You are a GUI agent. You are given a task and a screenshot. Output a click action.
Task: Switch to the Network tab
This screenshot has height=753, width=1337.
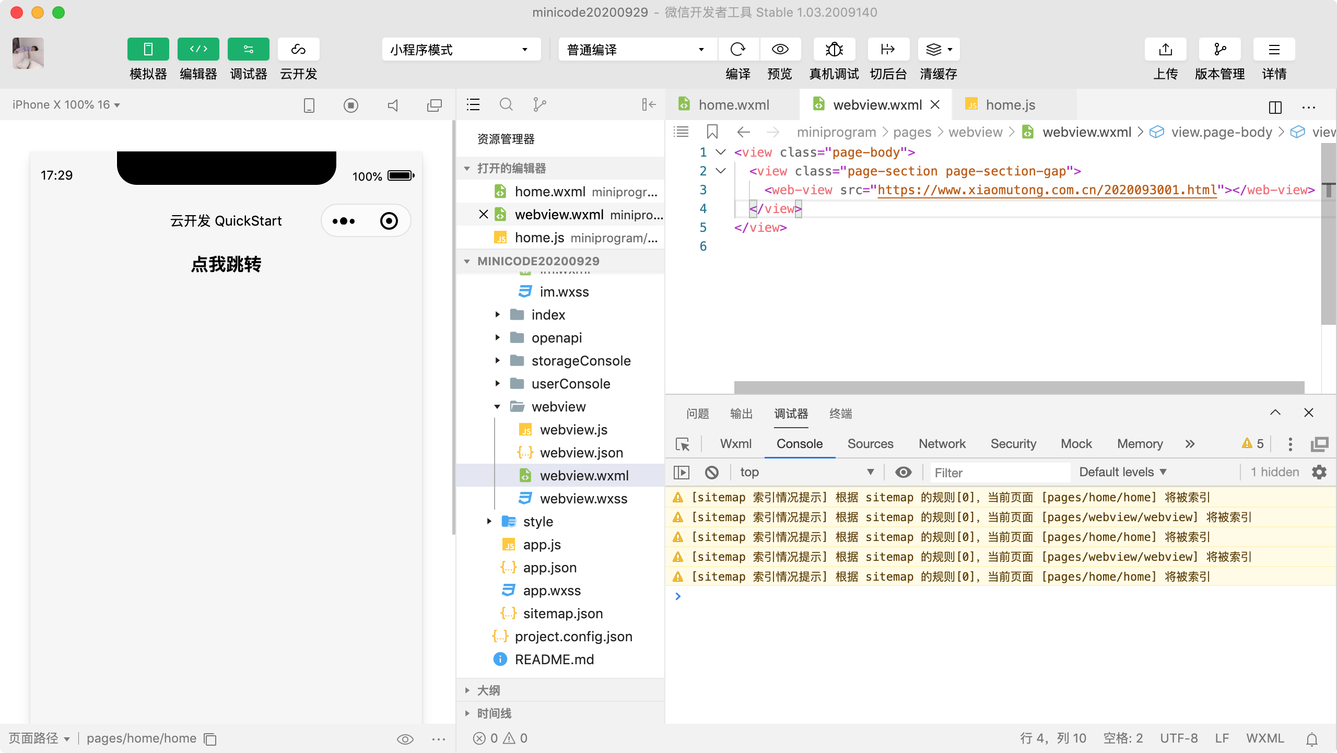tap(942, 444)
